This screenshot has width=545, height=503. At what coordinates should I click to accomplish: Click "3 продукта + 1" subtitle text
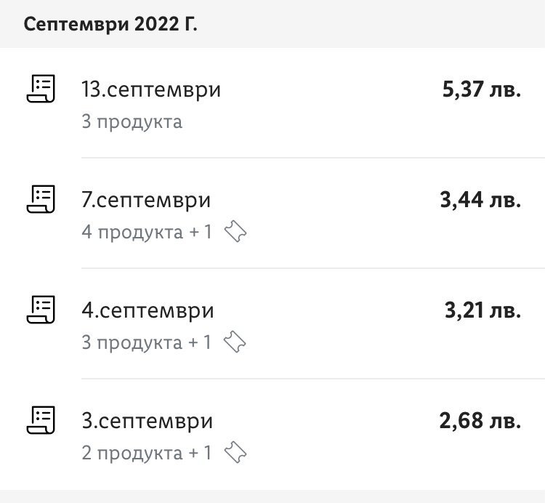[x=146, y=342]
